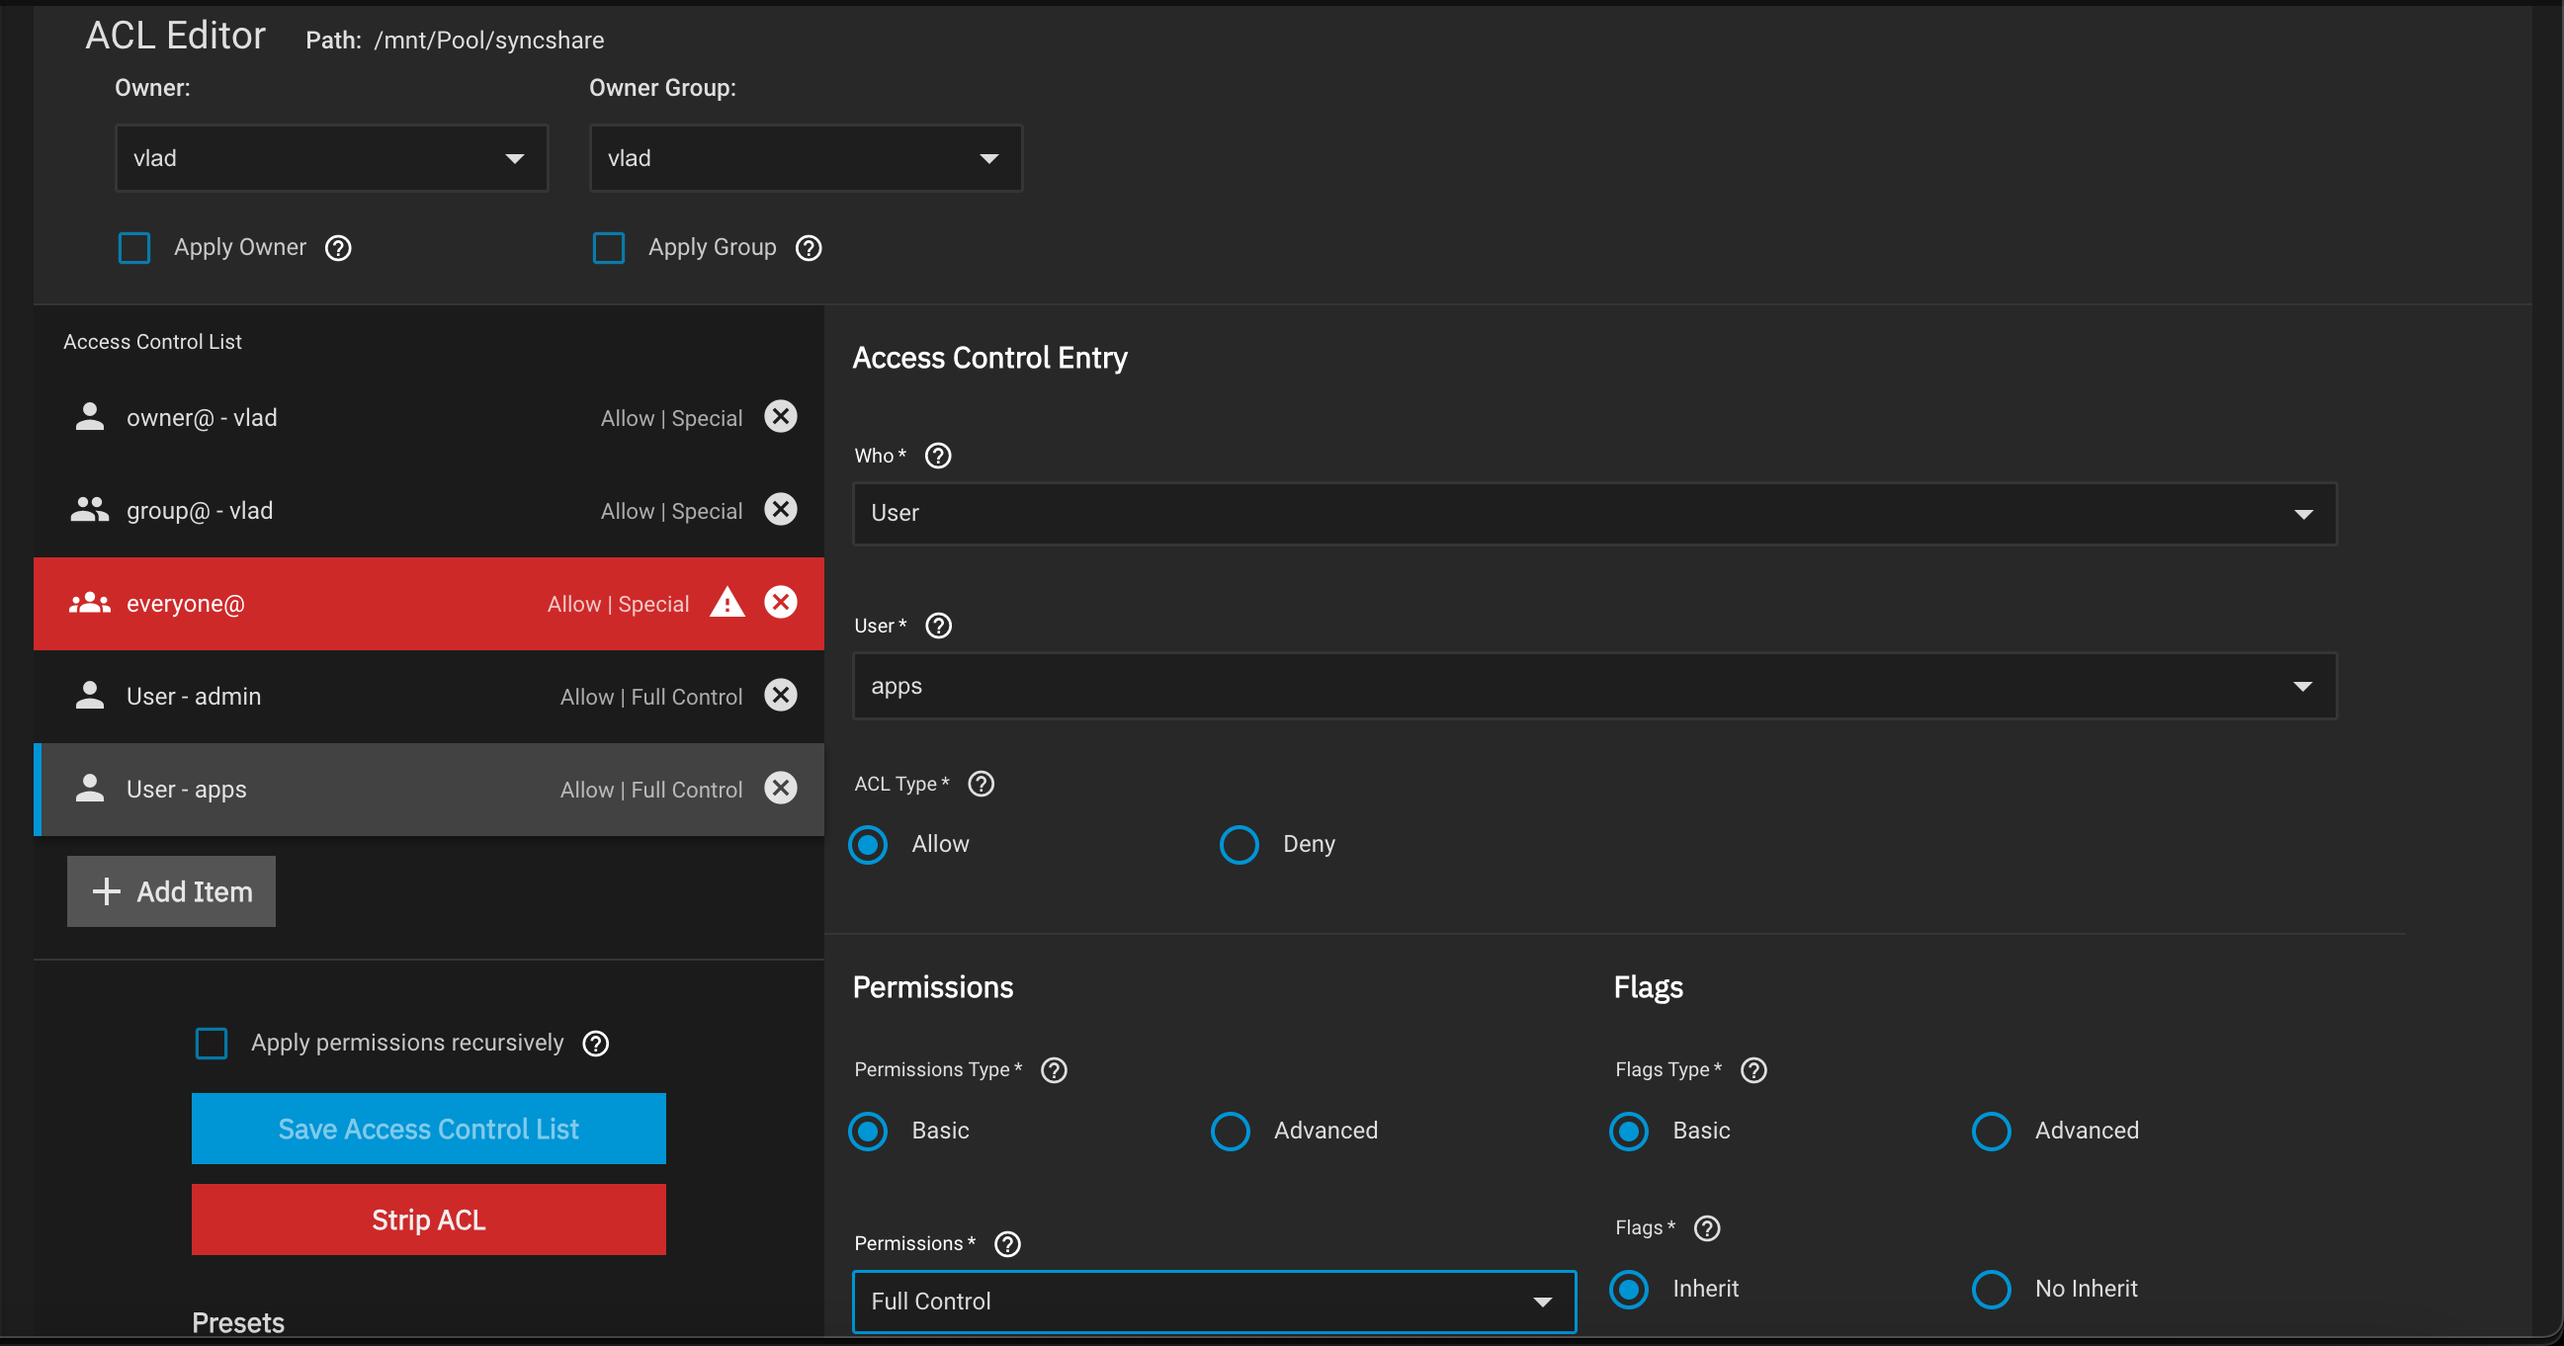This screenshot has width=2564, height=1346.
Task: Open help next to Apply Owner
Action: [337, 248]
